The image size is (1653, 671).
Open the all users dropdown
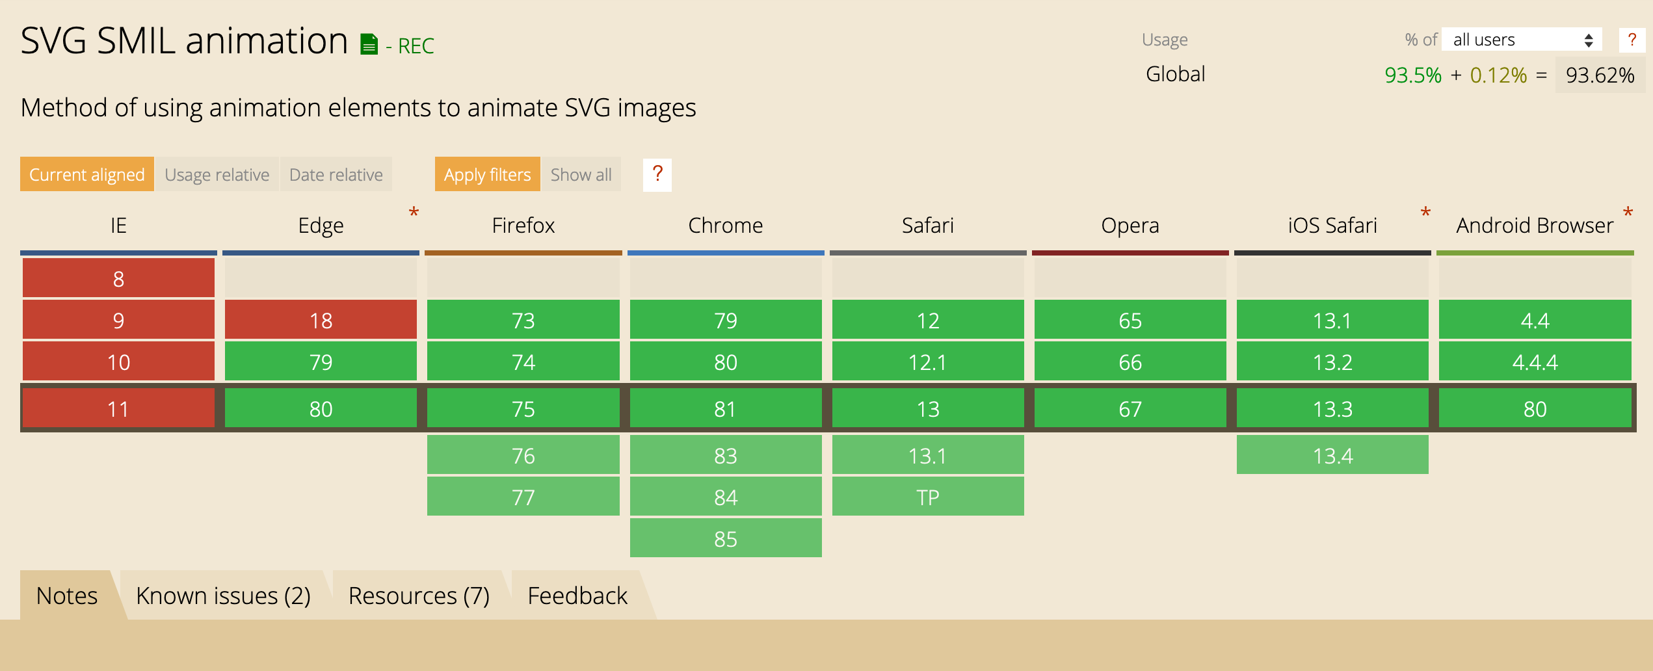[1522, 40]
